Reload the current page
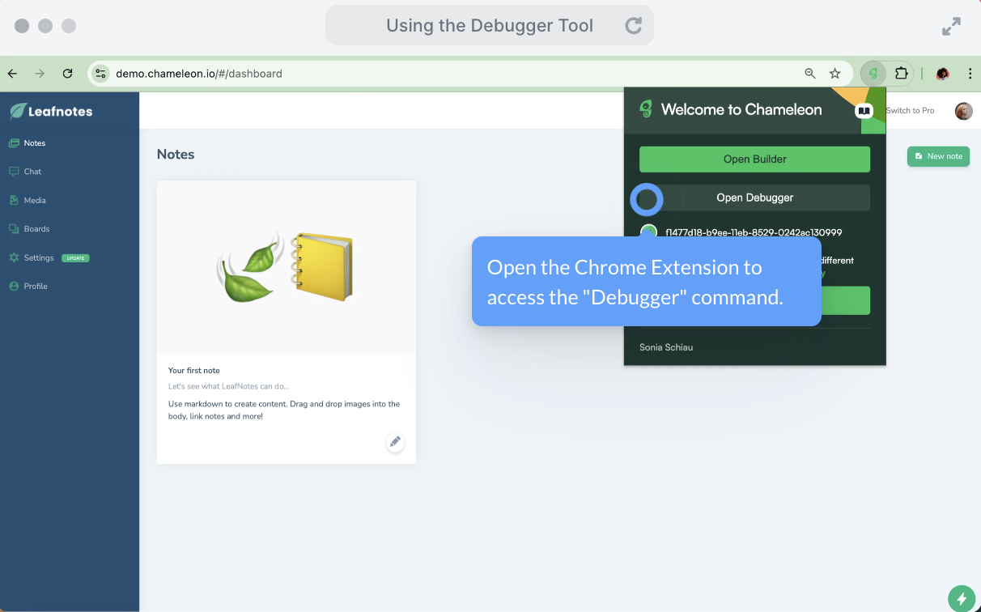This screenshot has height=612, width=981. [x=67, y=73]
